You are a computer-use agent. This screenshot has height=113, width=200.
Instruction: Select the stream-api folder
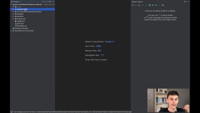pyautogui.click(x=21, y=19)
